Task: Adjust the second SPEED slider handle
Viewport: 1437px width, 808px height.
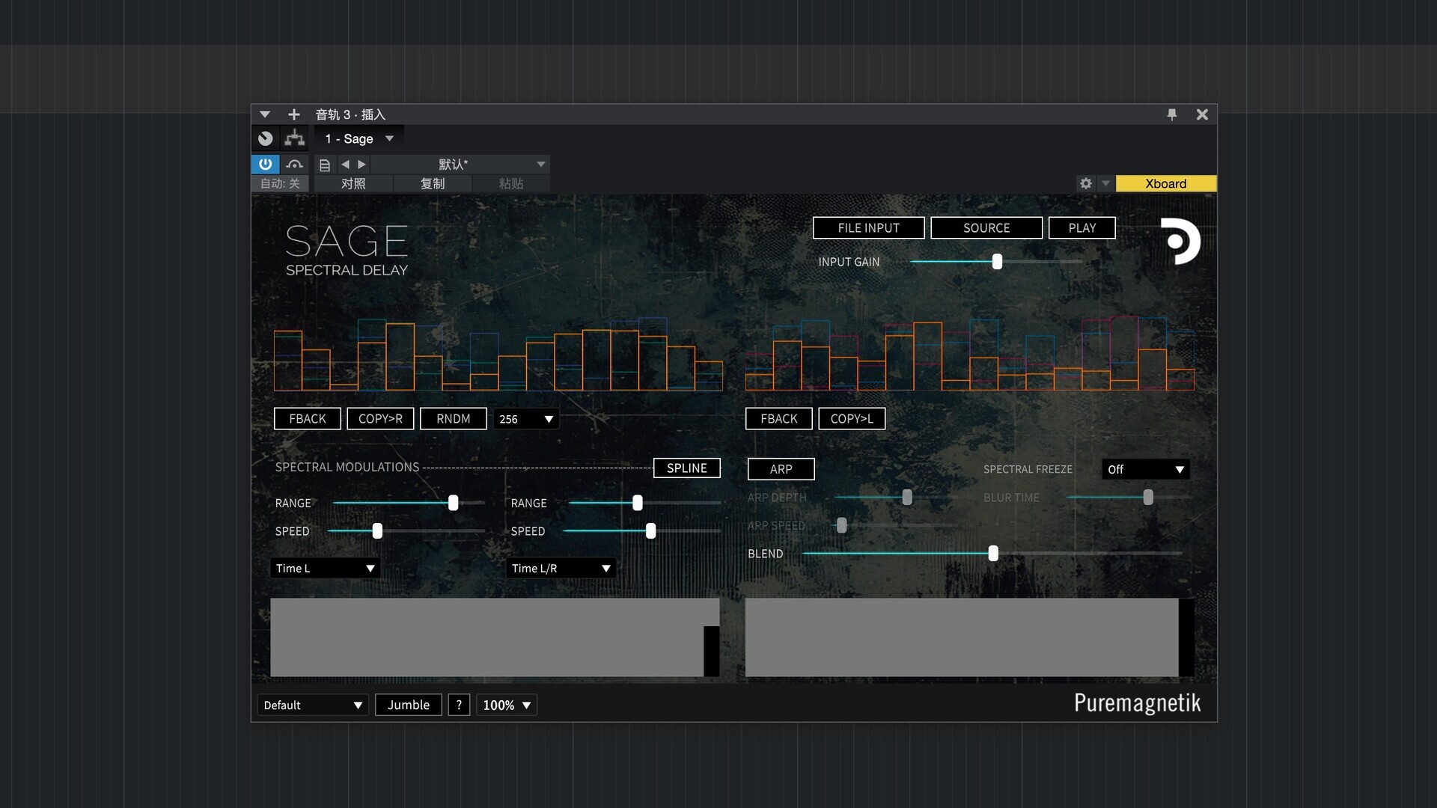Action: 650,530
